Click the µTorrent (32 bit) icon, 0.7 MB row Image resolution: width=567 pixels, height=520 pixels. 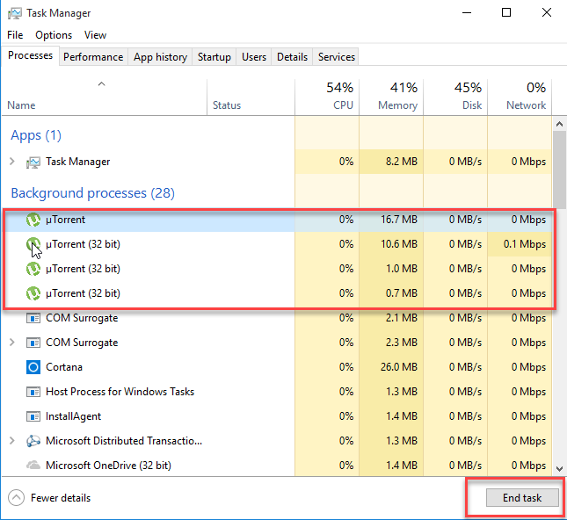33,293
